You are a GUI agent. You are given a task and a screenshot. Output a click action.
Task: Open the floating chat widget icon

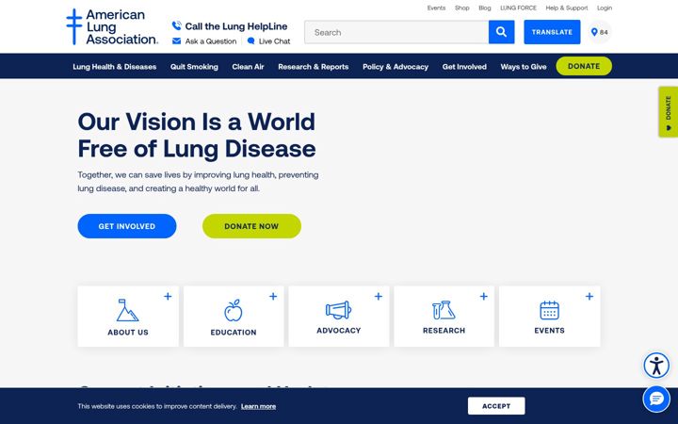[x=656, y=399]
